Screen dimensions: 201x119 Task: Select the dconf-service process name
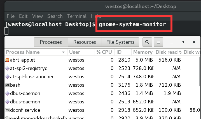(x=25, y=110)
